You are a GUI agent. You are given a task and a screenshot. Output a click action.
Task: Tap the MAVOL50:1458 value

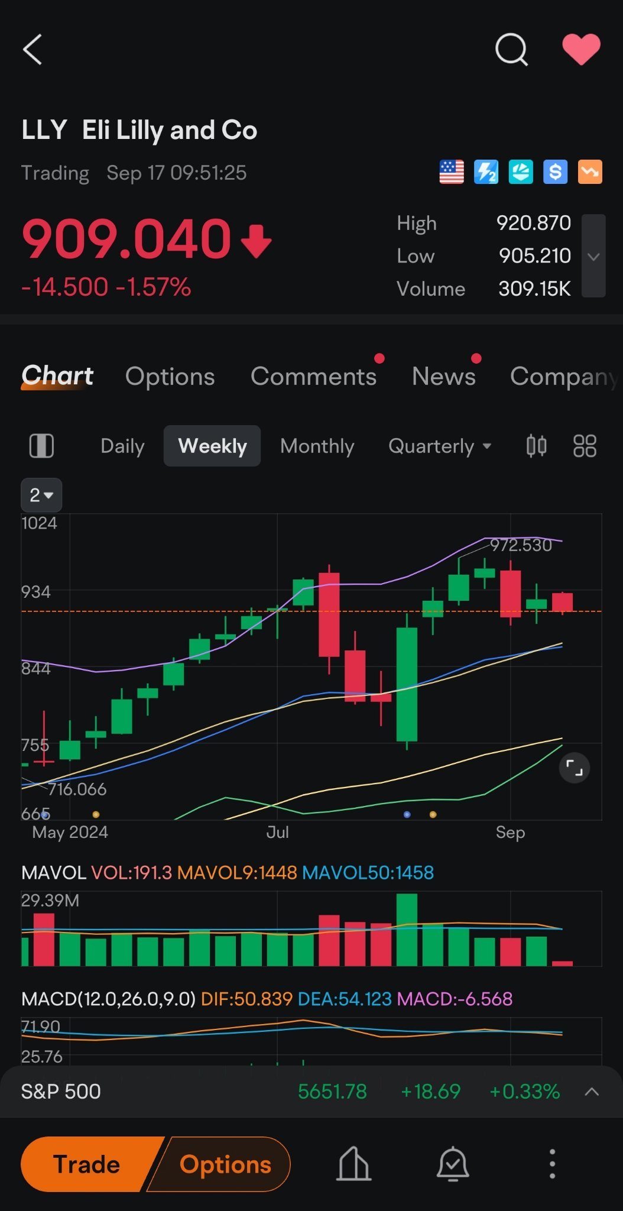(368, 873)
